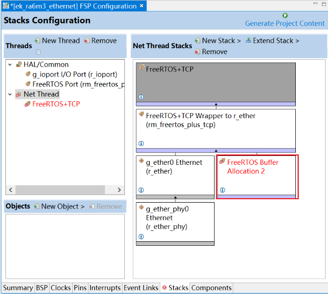Open the Components tab

coord(211,288)
